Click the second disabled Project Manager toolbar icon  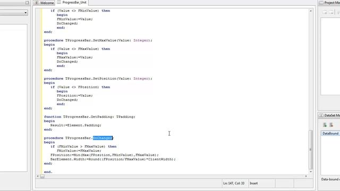point(331,12)
